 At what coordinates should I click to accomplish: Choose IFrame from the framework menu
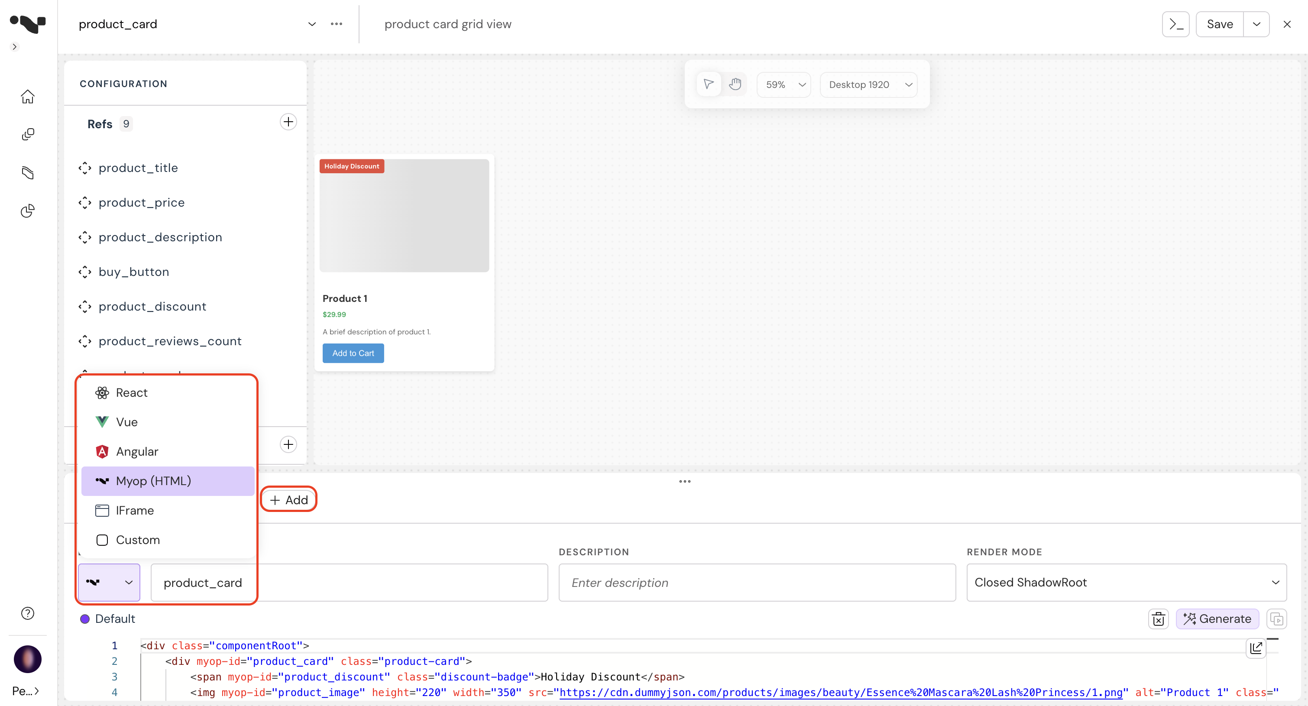pos(168,511)
